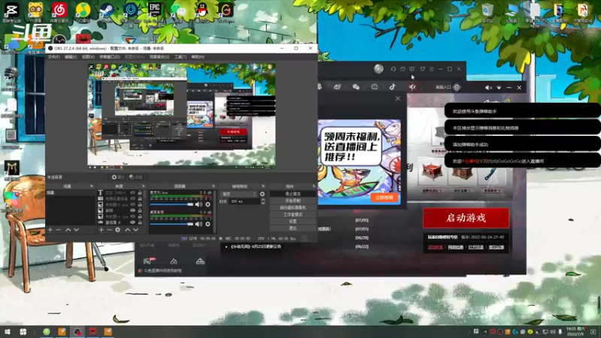Image resolution: width=601 pixels, height=338 pixels.
Task: Adjust the 桌面音频 volume slider
Action: click(x=172, y=224)
